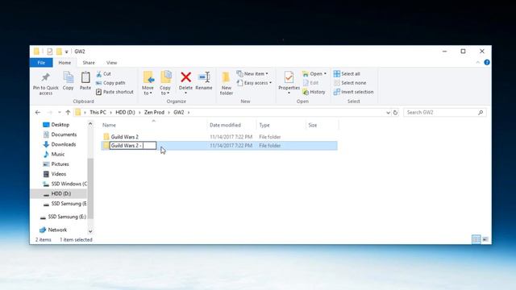This screenshot has height=290, width=516.
Task: Click HDD (D:) in the address path
Action: tap(125, 113)
